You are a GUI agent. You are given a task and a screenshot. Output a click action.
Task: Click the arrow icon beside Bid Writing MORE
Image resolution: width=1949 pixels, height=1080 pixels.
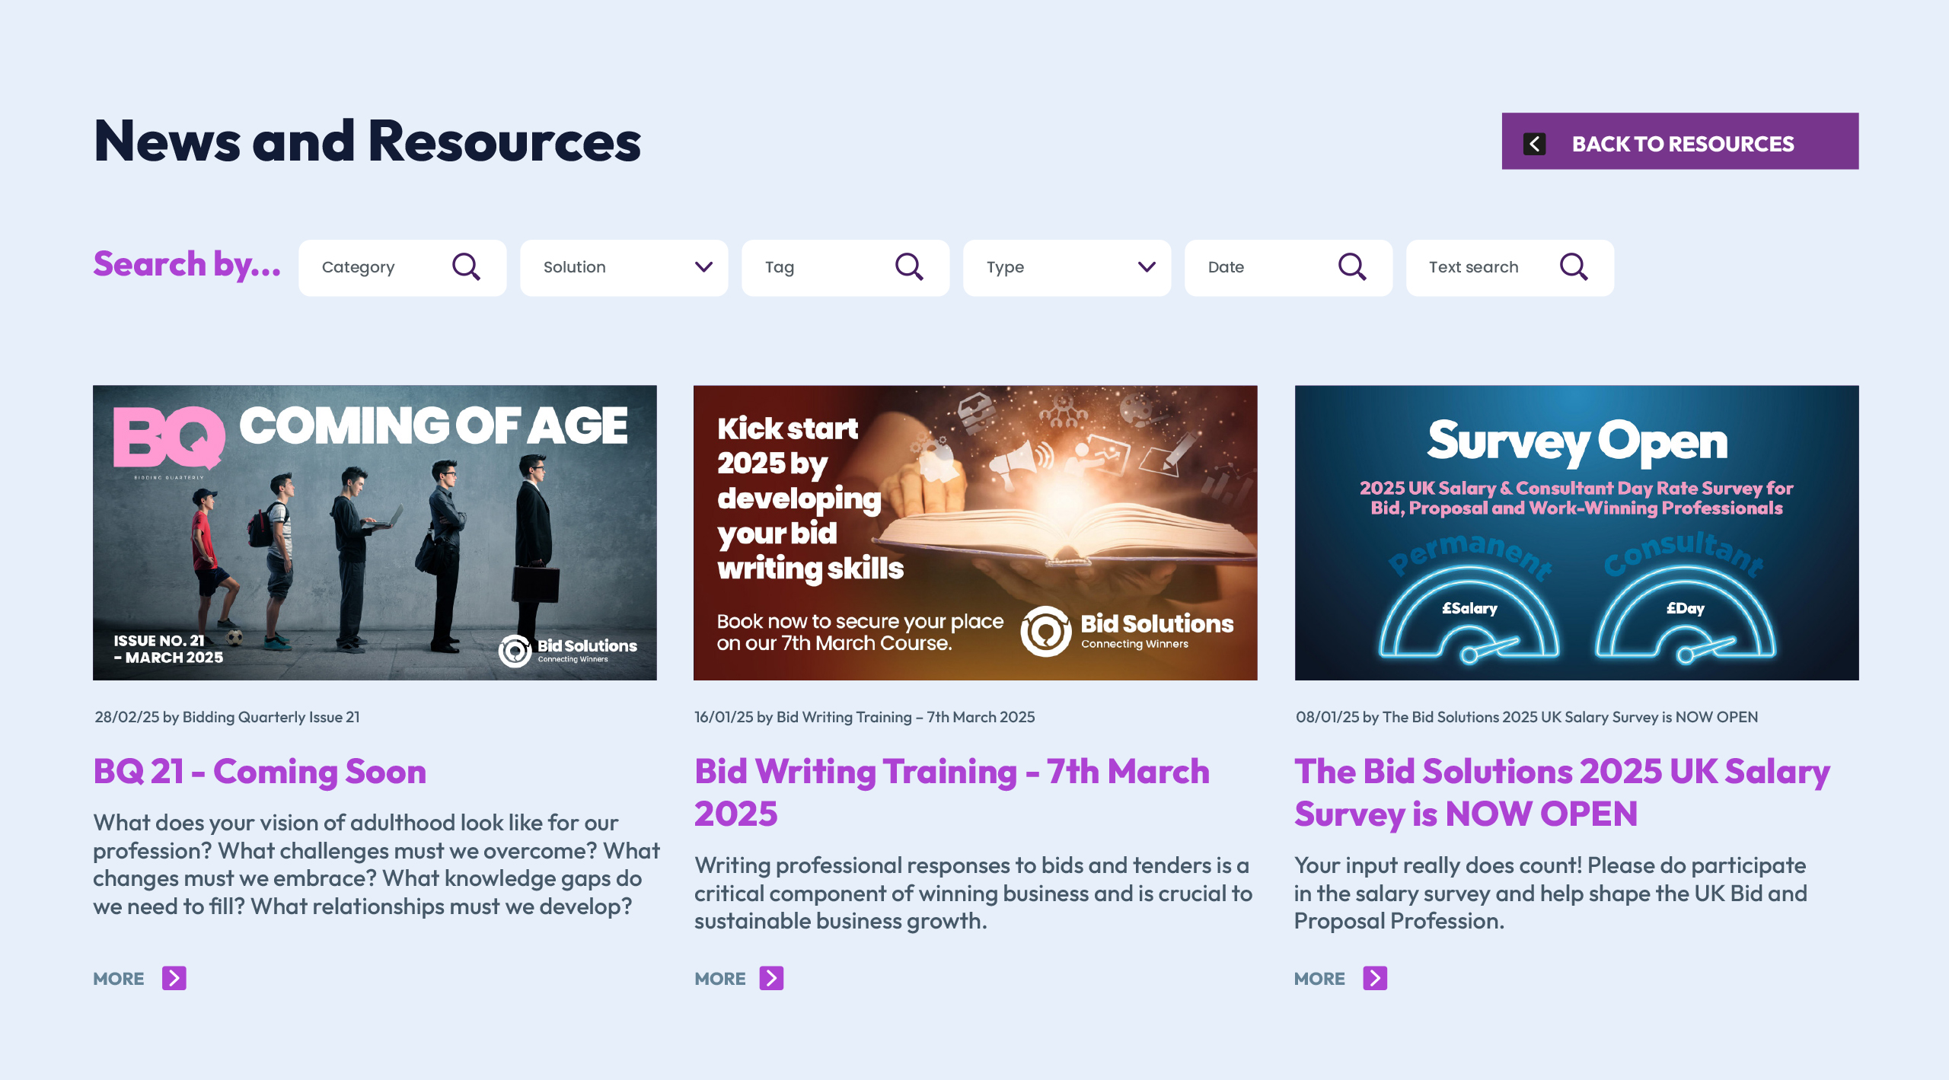(x=771, y=978)
